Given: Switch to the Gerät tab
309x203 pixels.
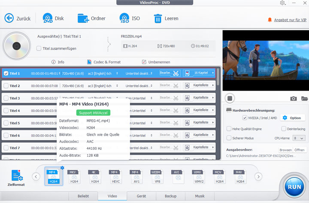Looking at the screenshot, I should [141, 196].
